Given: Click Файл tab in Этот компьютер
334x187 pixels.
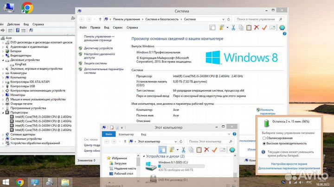Looking at the screenshot, I should [x=109, y=134].
